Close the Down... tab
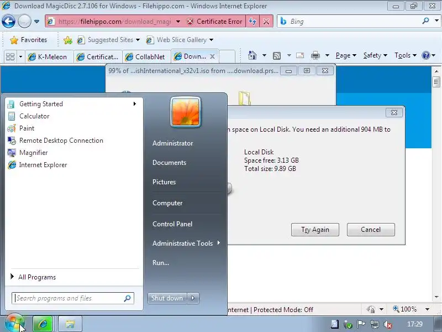Viewport: 442px width, 332px height. tap(213, 56)
